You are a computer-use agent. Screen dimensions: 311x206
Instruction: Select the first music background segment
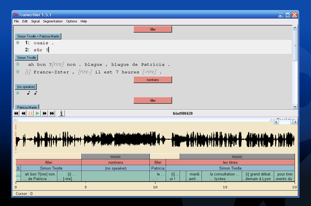tap(115, 156)
